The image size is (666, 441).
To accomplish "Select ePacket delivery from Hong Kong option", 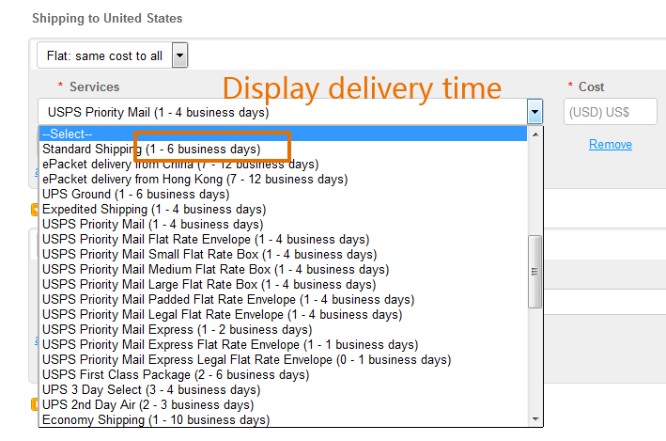I will [x=284, y=179].
